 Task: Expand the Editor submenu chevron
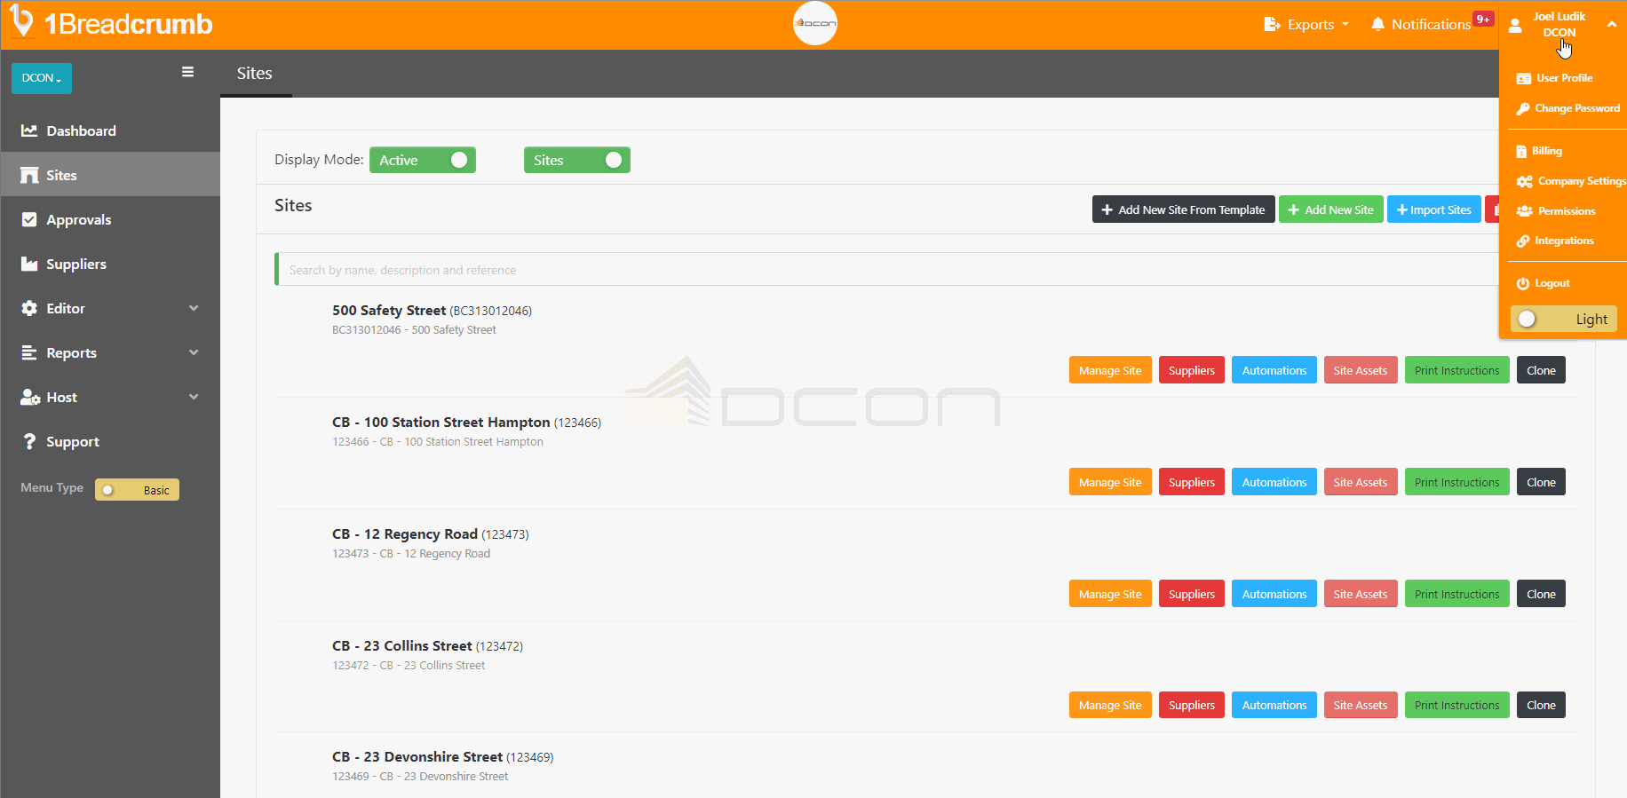click(194, 308)
